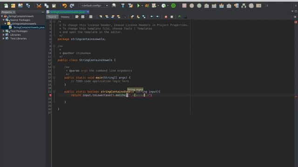Click the Open Project toolbar icon

(x=20, y=6)
